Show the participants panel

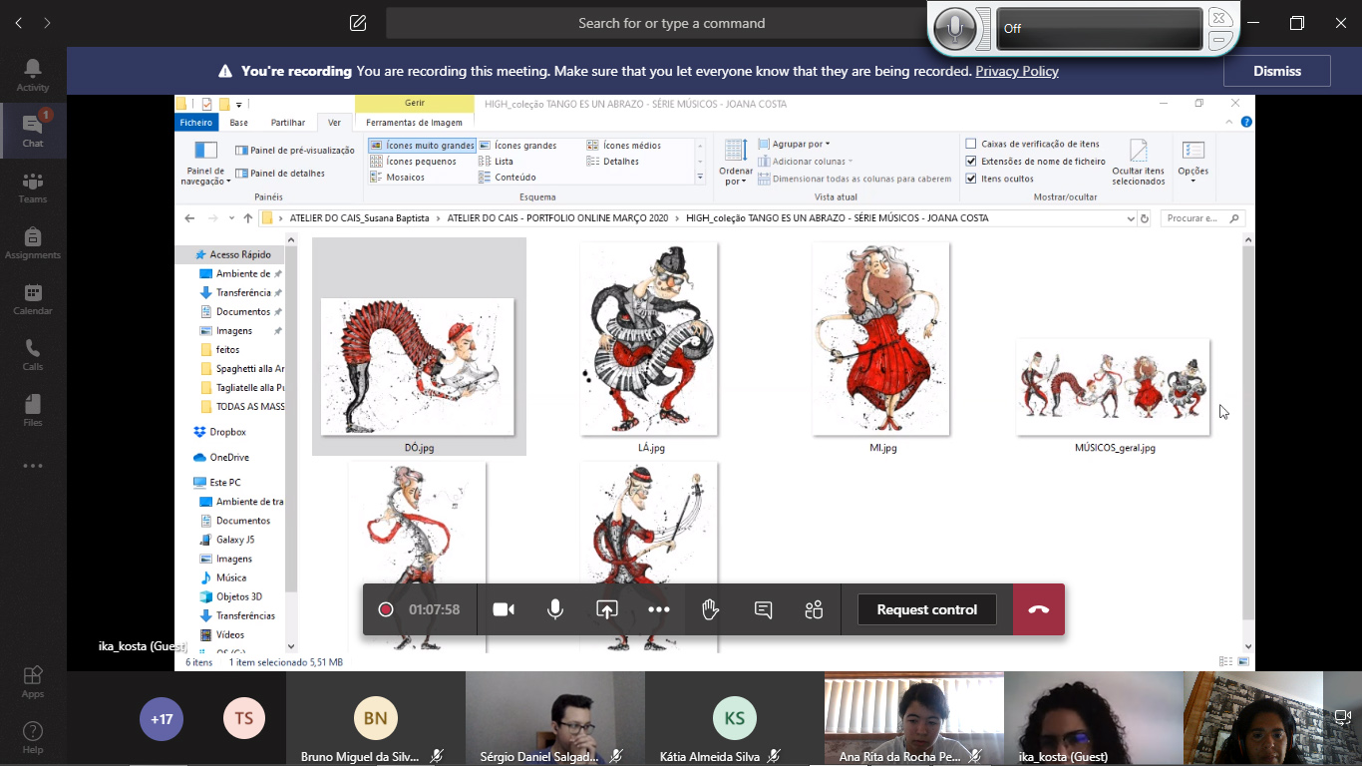(815, 609)
